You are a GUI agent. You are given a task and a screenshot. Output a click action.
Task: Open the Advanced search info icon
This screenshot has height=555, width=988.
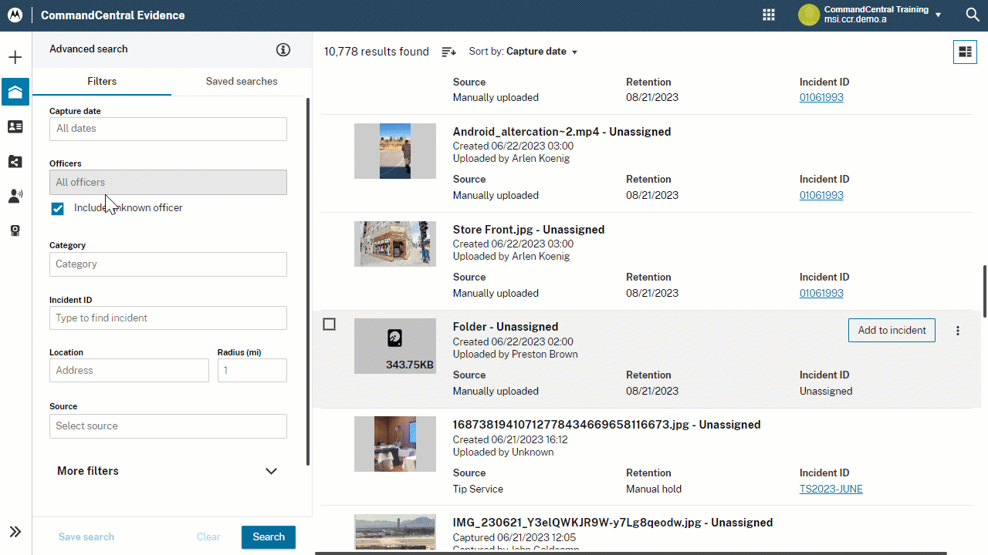(283, 49)
